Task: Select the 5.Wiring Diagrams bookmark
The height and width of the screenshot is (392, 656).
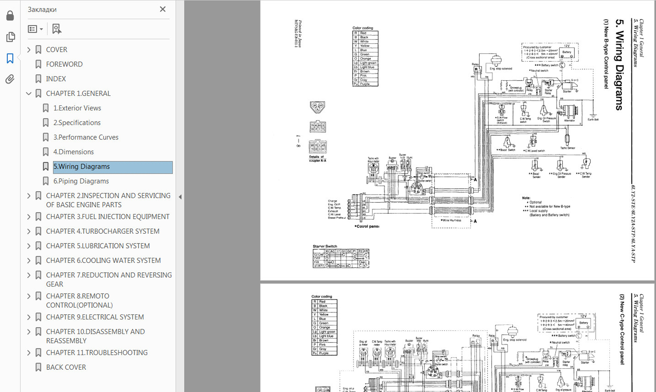Action: click(82, 167)
